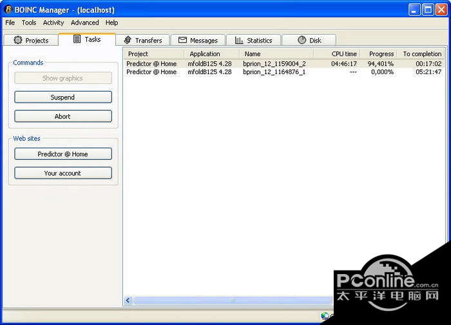Screen dimensions: 451x325
Task: Sort by the Project column header
Action: pos(154,54)
